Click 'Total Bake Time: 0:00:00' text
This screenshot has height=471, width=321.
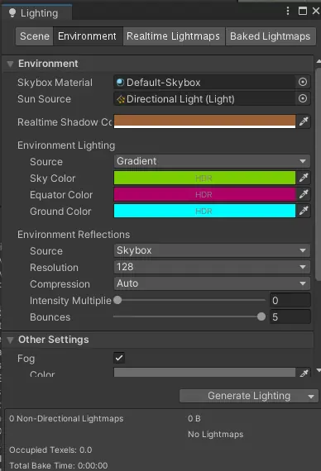tap(59, 465)
